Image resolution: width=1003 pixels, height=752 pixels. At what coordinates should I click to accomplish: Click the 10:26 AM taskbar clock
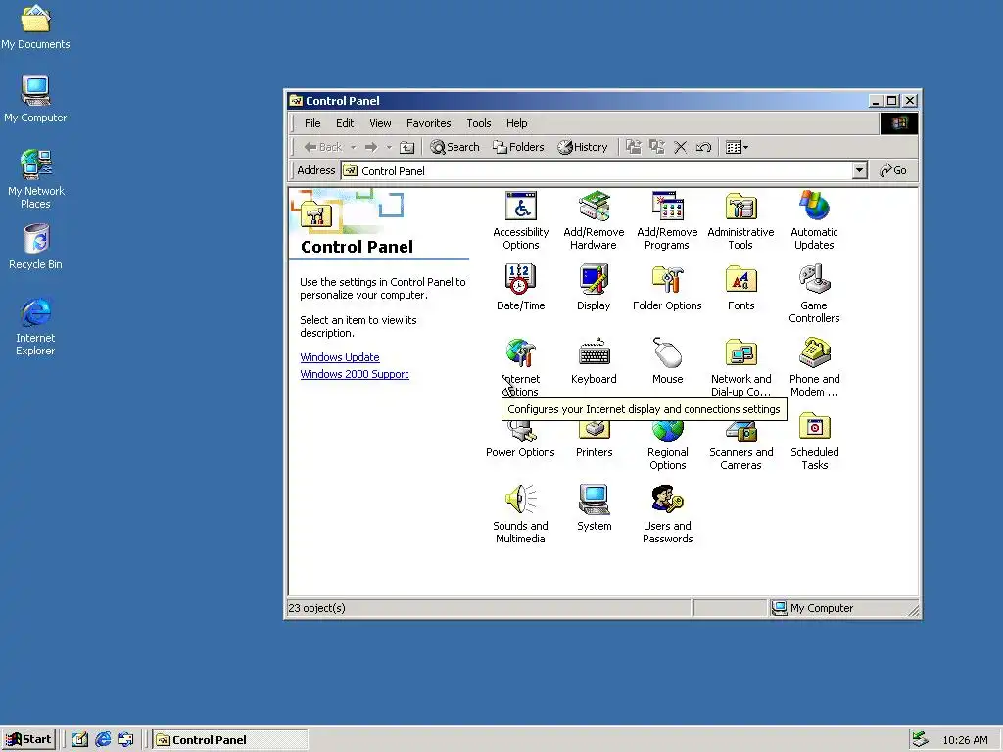click(x=965, y=740)
